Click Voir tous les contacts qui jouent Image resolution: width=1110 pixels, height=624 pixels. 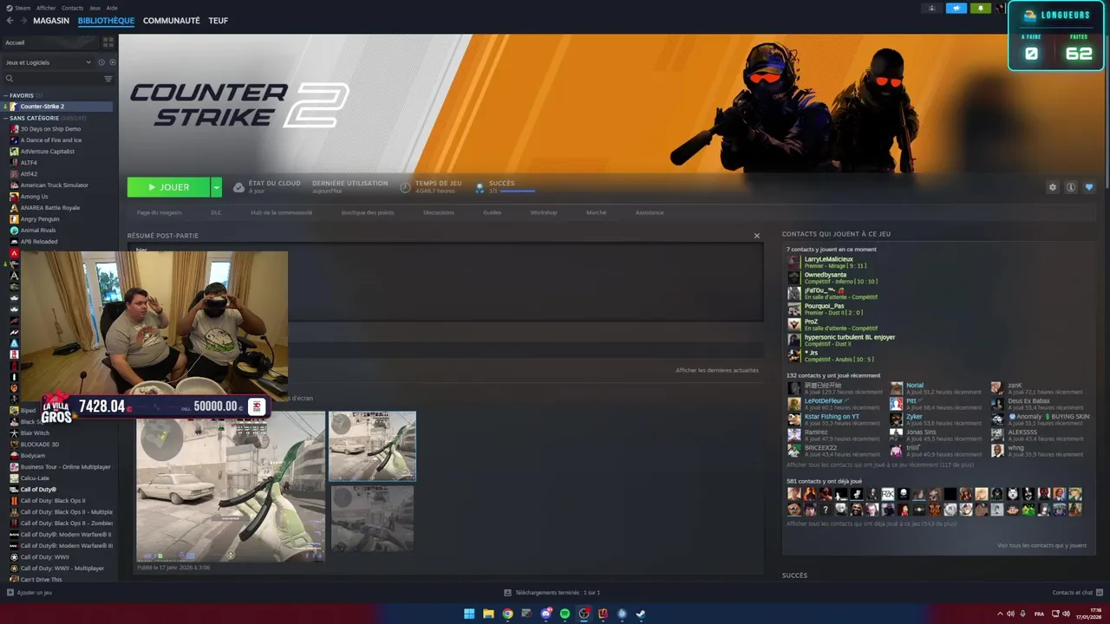[x=1041, y=545]
